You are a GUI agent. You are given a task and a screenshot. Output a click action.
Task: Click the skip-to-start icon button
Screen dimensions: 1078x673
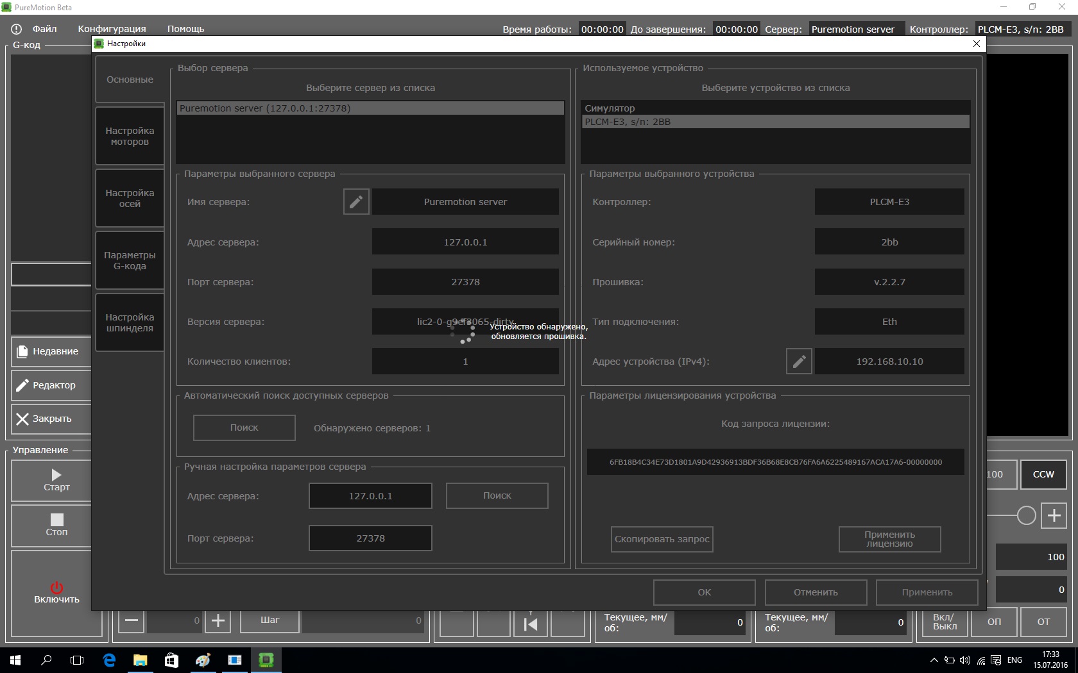pos(531,624)
